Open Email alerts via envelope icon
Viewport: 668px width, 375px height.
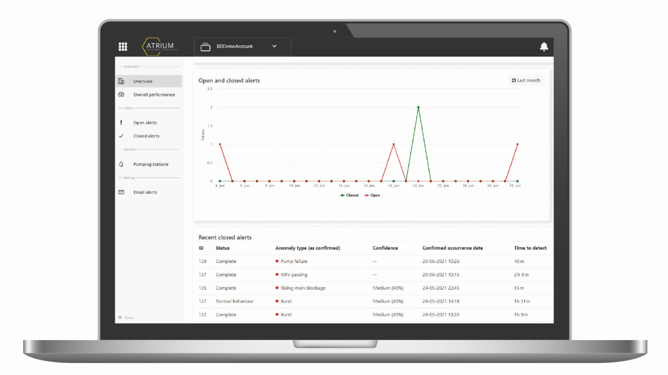(121, 192)
